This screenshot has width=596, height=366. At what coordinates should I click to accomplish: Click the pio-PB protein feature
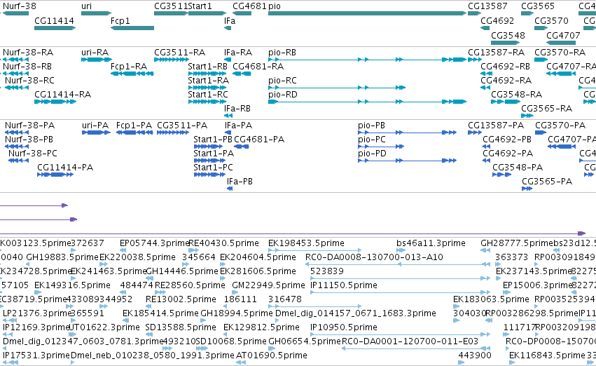[x=407, y=133]
